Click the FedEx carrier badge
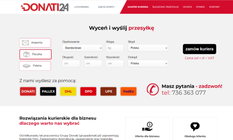This screenshot has height=140, width=233. 129,92
